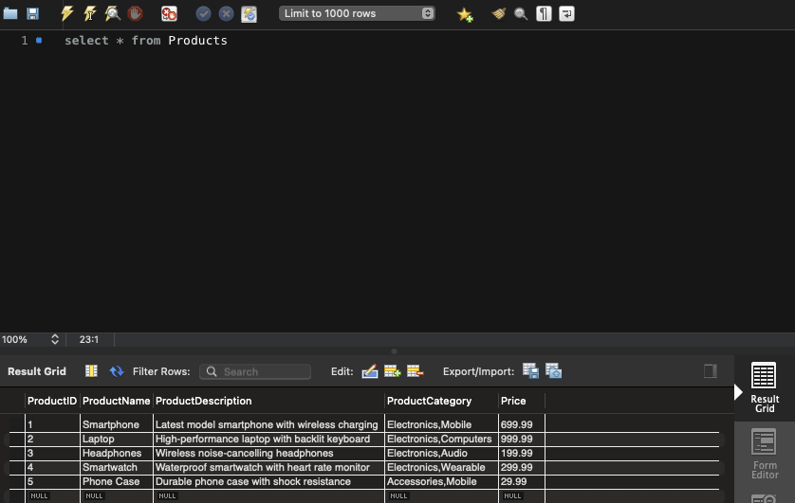795x503 pixels.
Task: Switch to the Result Grid view
Action: point(764,386)
